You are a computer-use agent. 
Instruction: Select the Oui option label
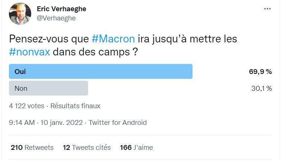tap(20, 71)
